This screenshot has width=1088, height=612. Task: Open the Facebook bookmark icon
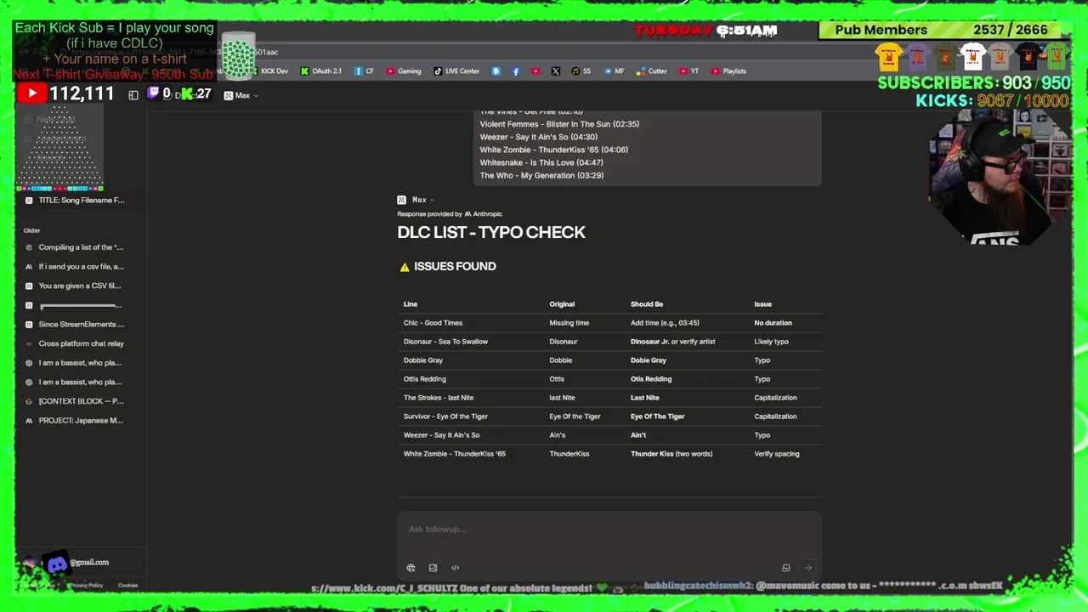pyautogui.click(x=516, y=71)
